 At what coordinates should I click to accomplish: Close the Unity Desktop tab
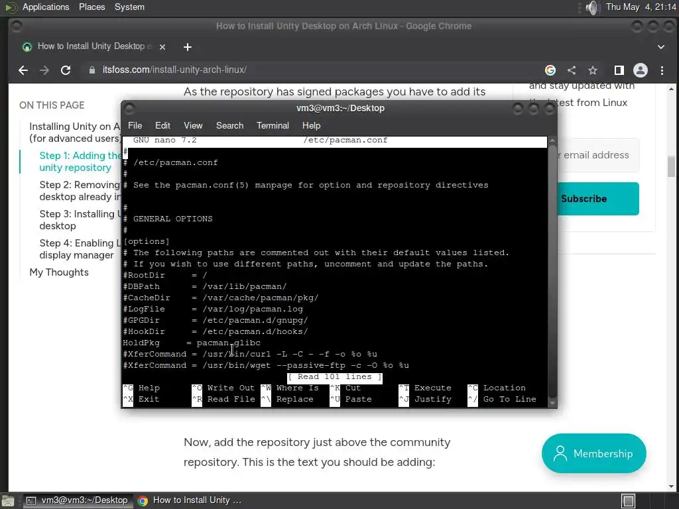coord(162,47)
